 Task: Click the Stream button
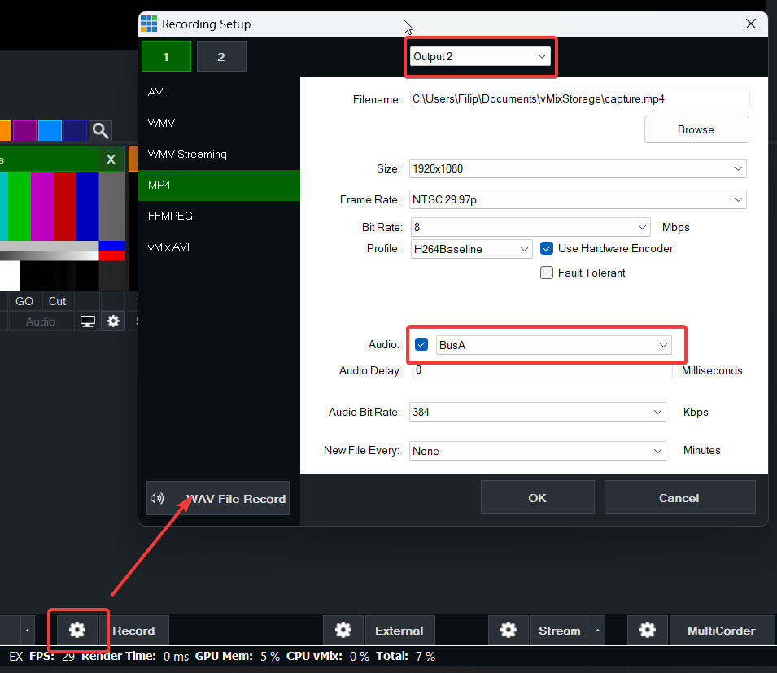pos(560,631)
